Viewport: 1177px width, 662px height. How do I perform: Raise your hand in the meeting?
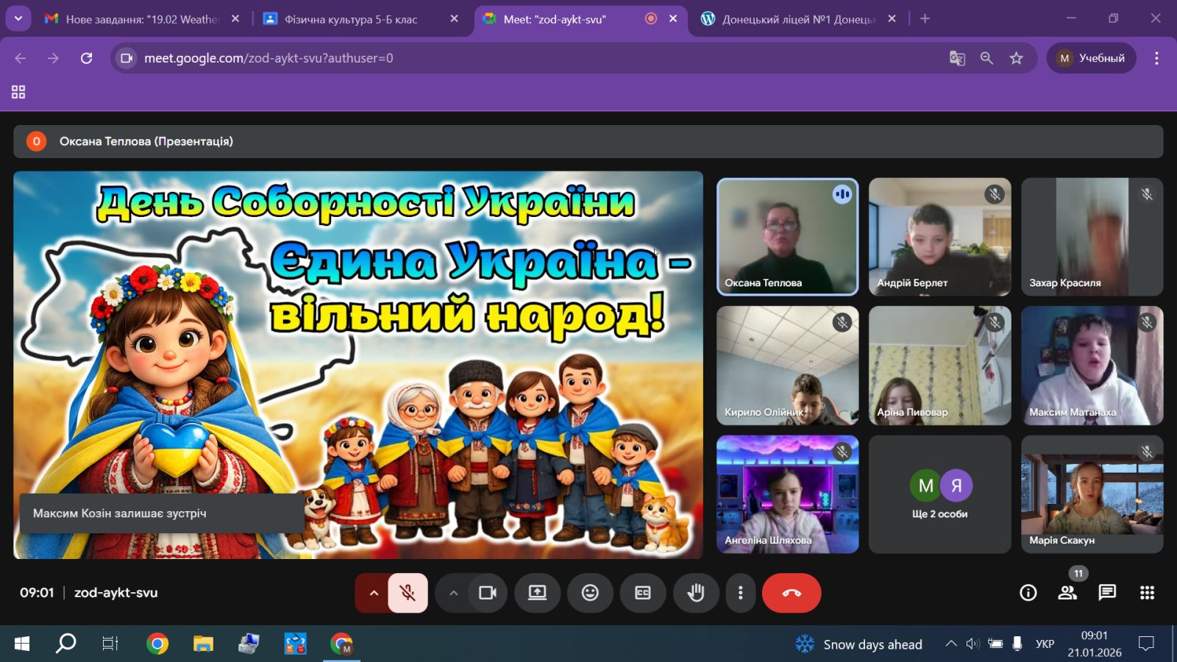(x=695, y=593)
